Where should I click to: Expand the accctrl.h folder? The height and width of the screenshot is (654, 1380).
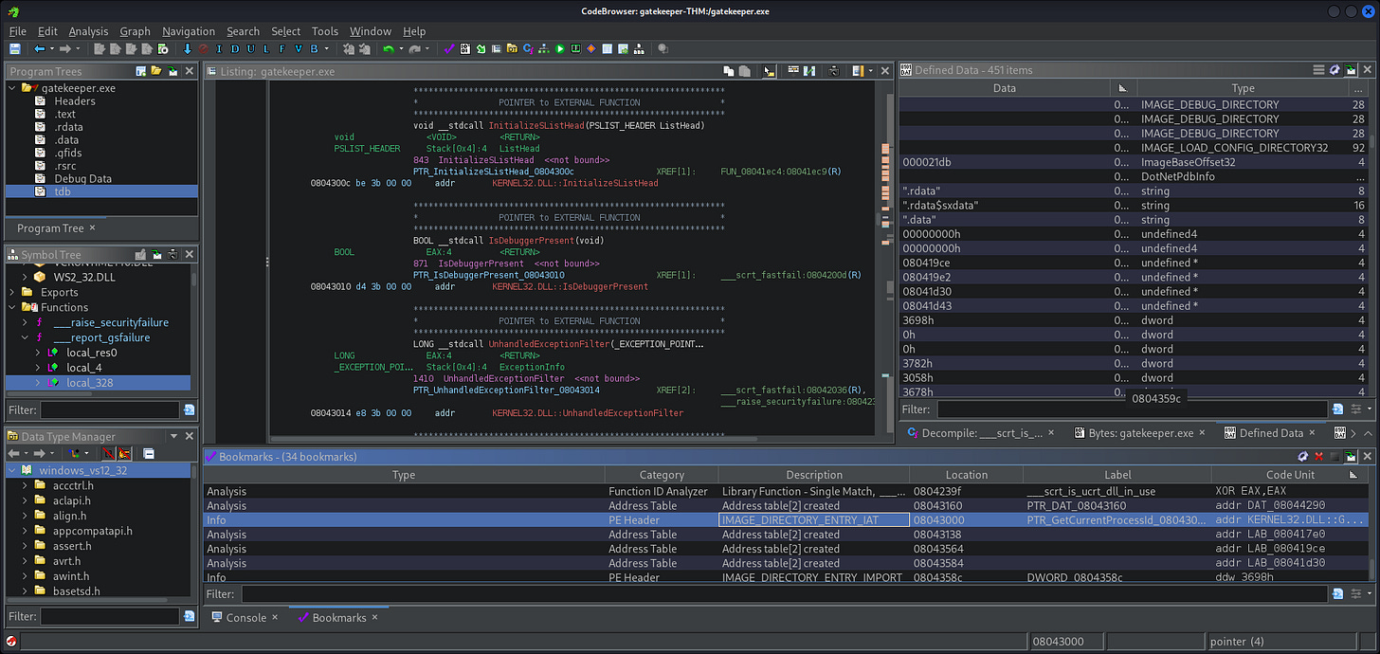tap(27, 485)
